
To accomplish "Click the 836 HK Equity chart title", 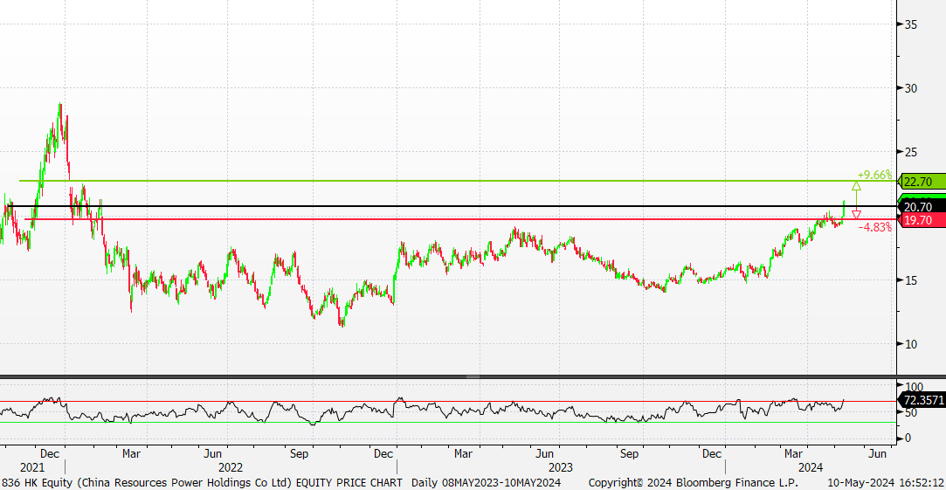I will (204, 483).
